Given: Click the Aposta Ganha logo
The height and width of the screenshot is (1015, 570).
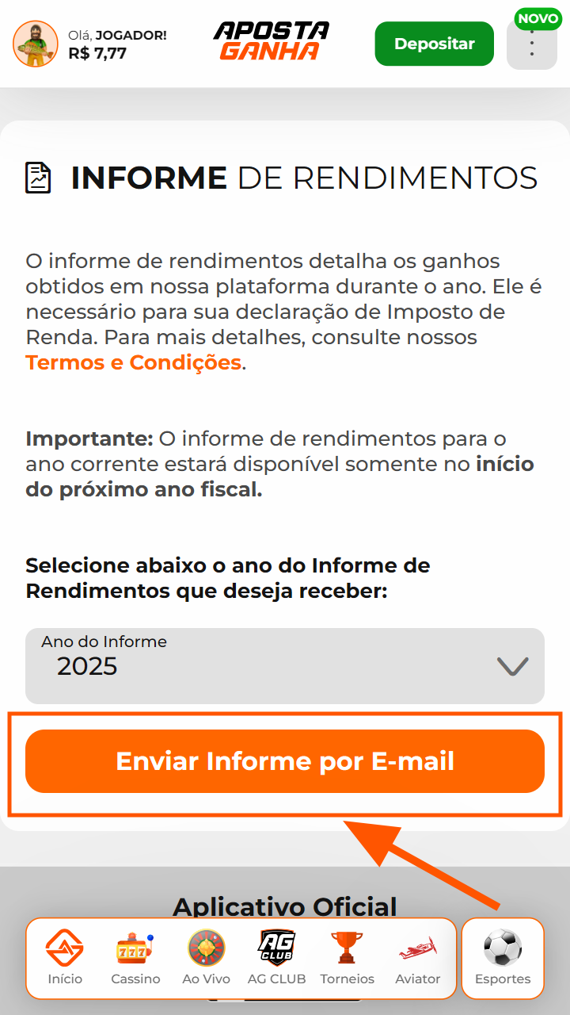Looking at the screenshot, I should click(271, 41).
